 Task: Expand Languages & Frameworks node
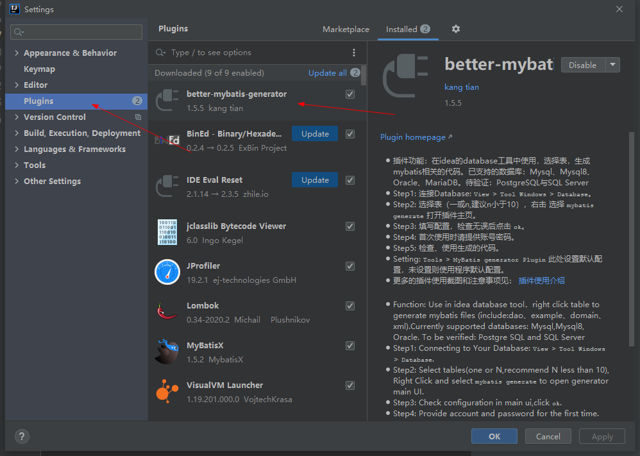[x=17, y=149]
